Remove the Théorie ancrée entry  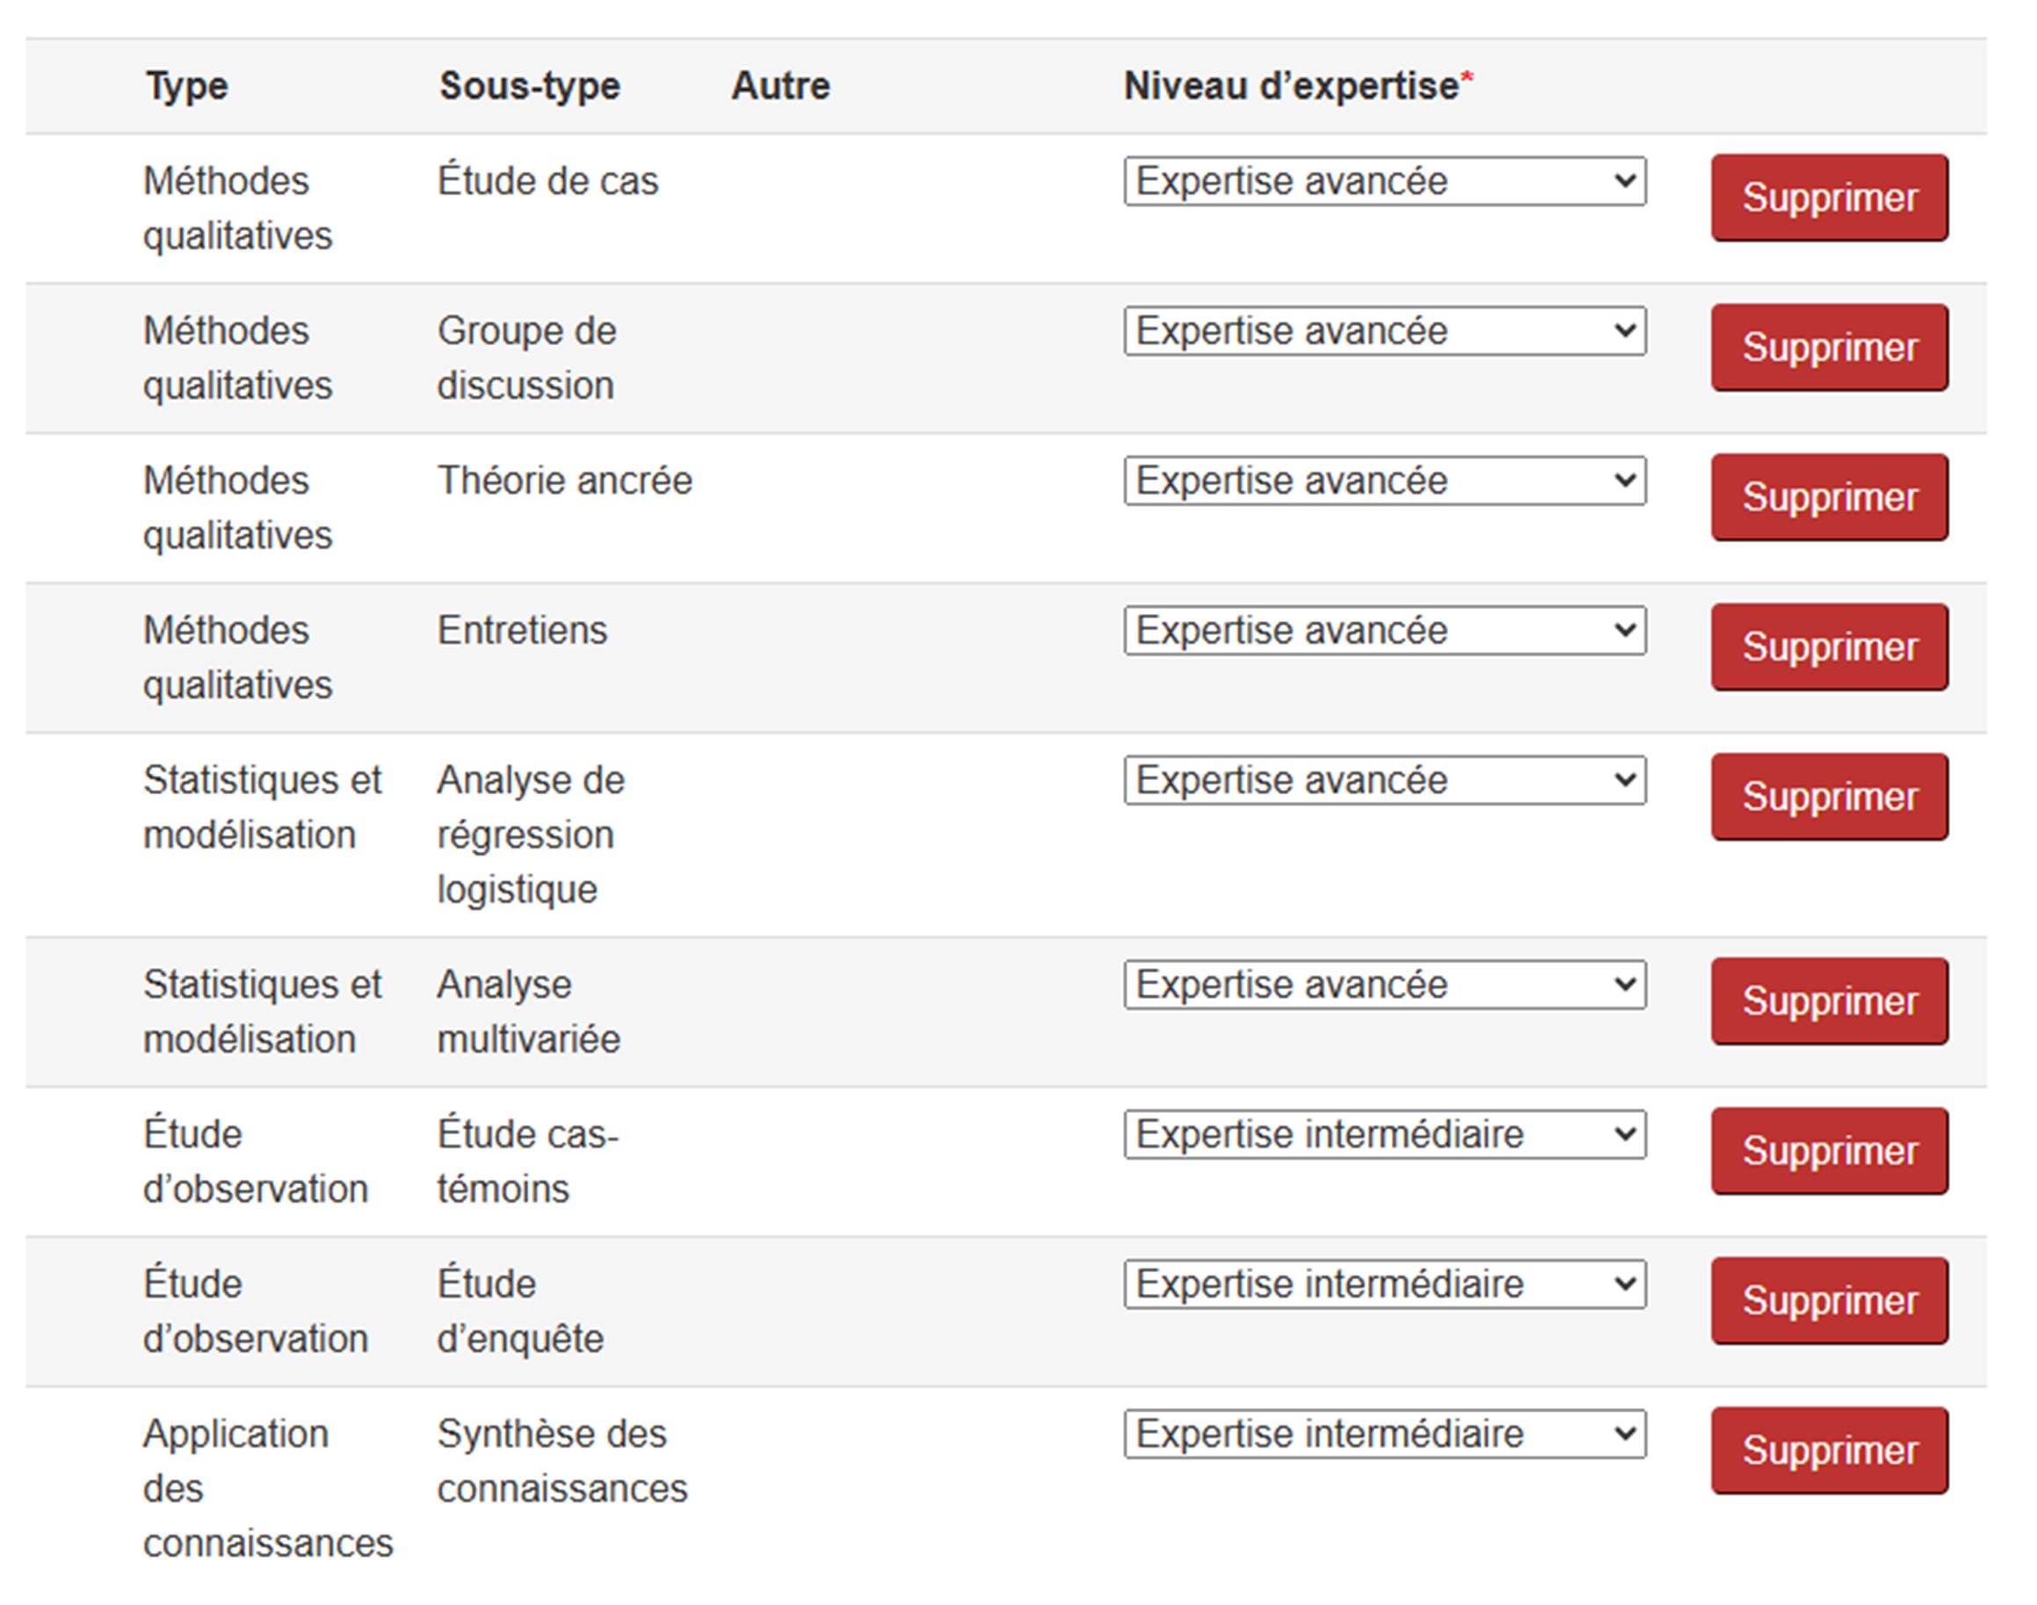point(1829,497)
